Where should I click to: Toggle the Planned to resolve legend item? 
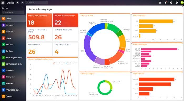pos(59,63)
